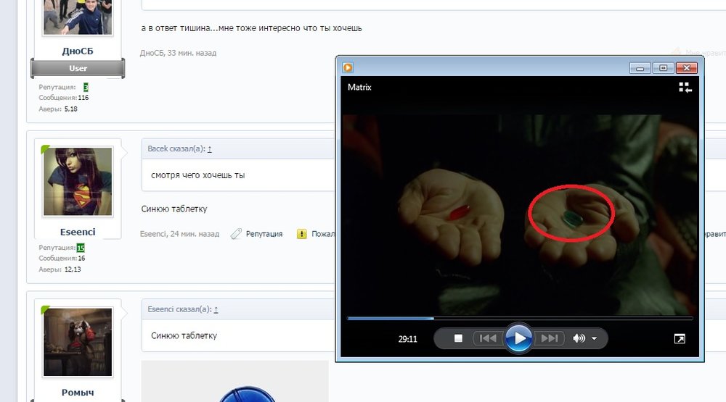Click the paperclip reputation icon
Image resolution: width=726 pixels, height=402 pixels.
[x=236, y=234]
